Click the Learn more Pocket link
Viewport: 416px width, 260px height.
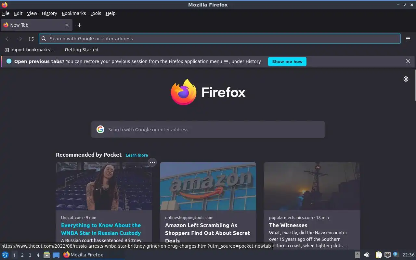tap(137, 155)
